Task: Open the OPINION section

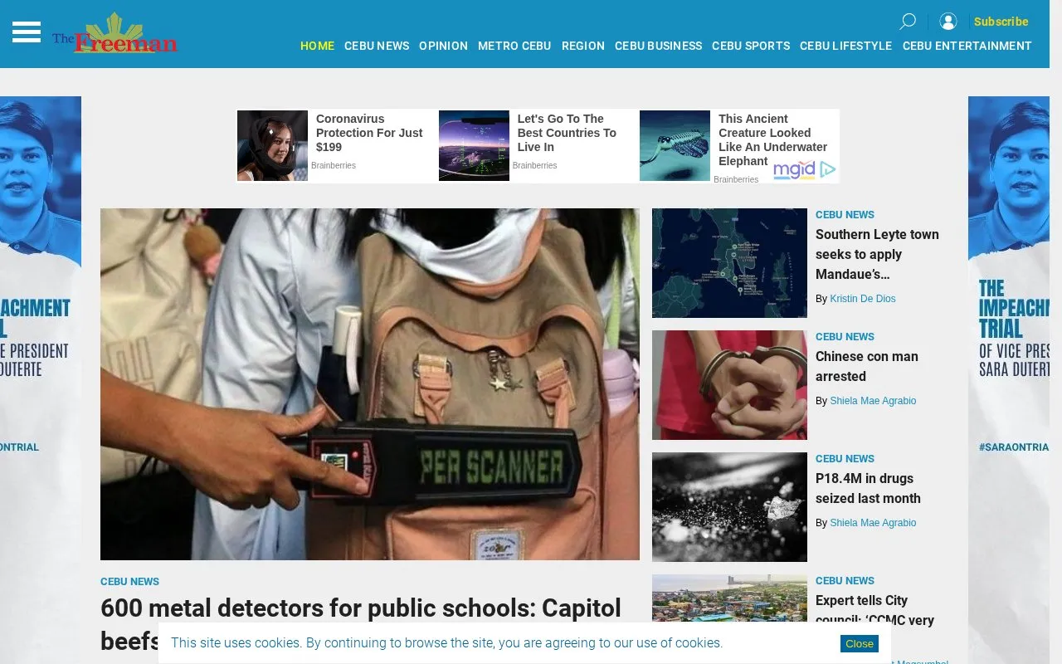Action: [x=443, y=46]
